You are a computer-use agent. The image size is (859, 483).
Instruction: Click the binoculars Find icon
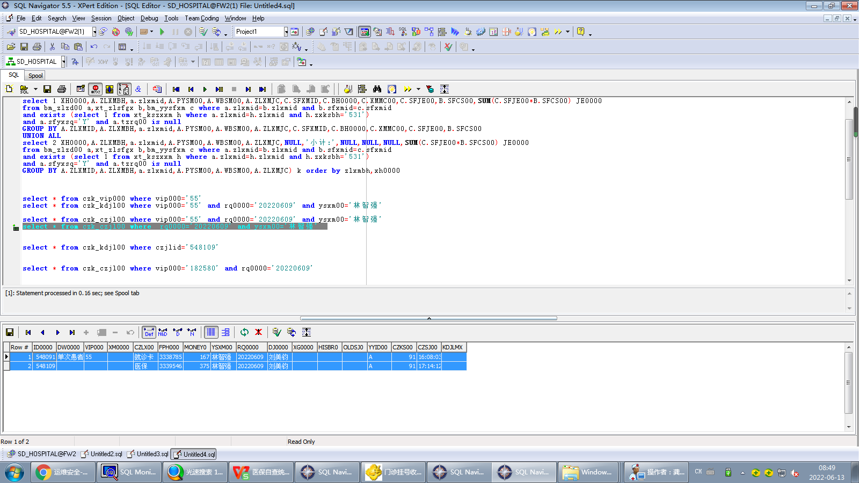(x=377, y=89)
